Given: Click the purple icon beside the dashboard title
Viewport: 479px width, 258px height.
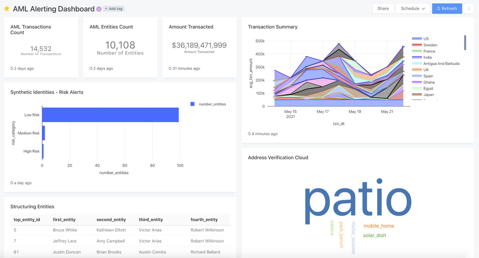Looking at the screenshot, I should 99,9.
